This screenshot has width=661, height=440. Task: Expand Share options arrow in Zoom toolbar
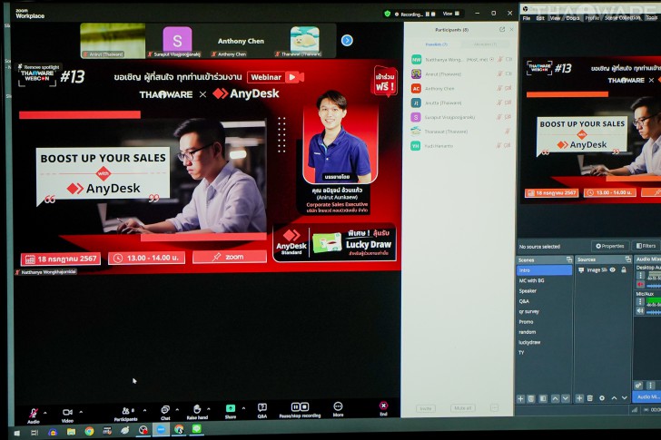pyautogui.click(x=243, y=408)
